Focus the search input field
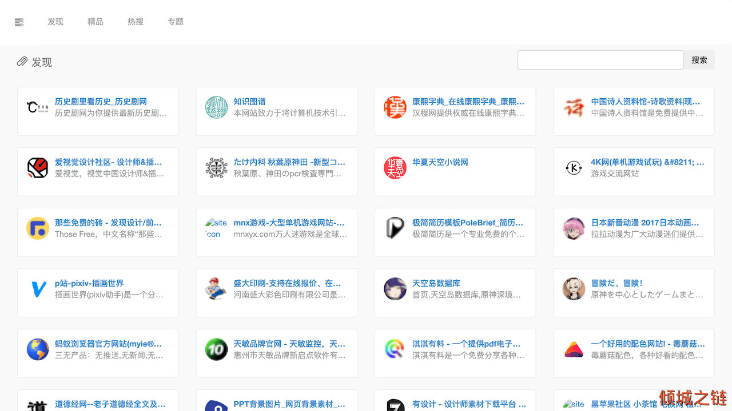 [x=600, y=60]
